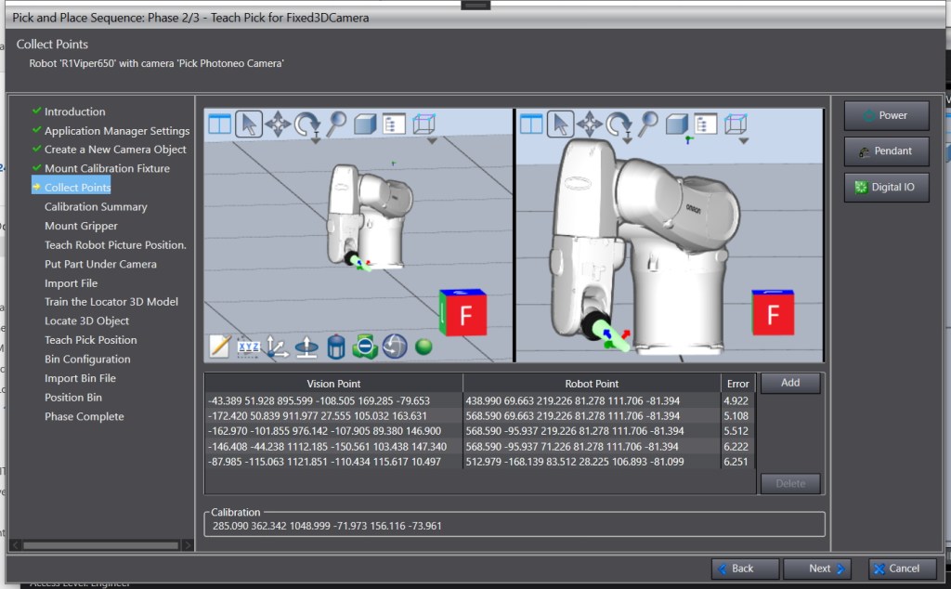
Task: Select Mount Calibration Fixture step
Action: click(x=107, y=168)
